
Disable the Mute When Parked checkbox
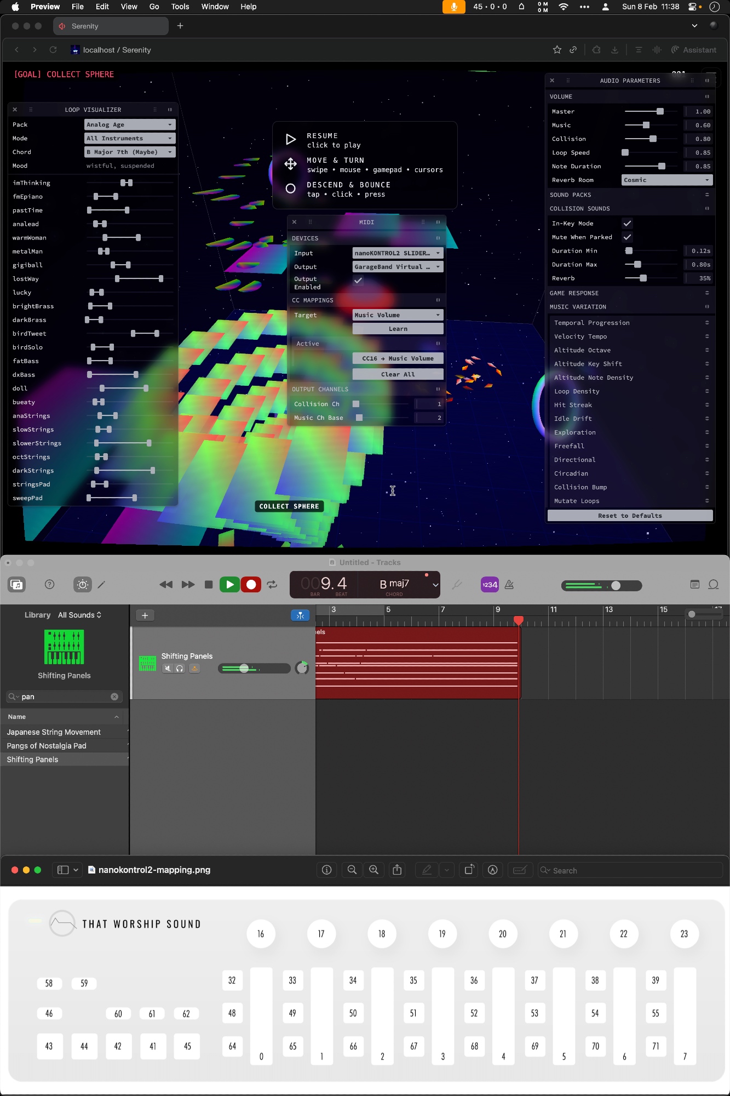(628, 237)
